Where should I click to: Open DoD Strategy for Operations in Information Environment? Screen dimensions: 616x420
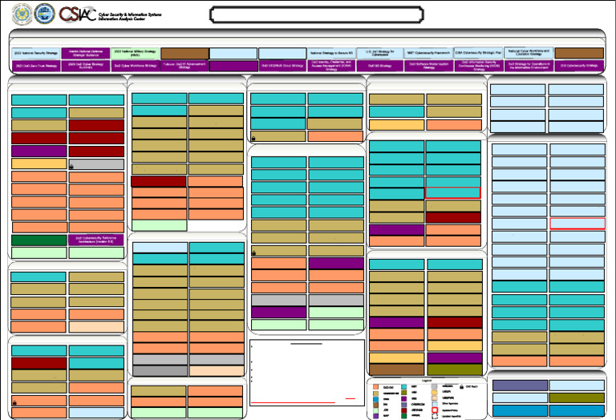[x=529, y=66]
